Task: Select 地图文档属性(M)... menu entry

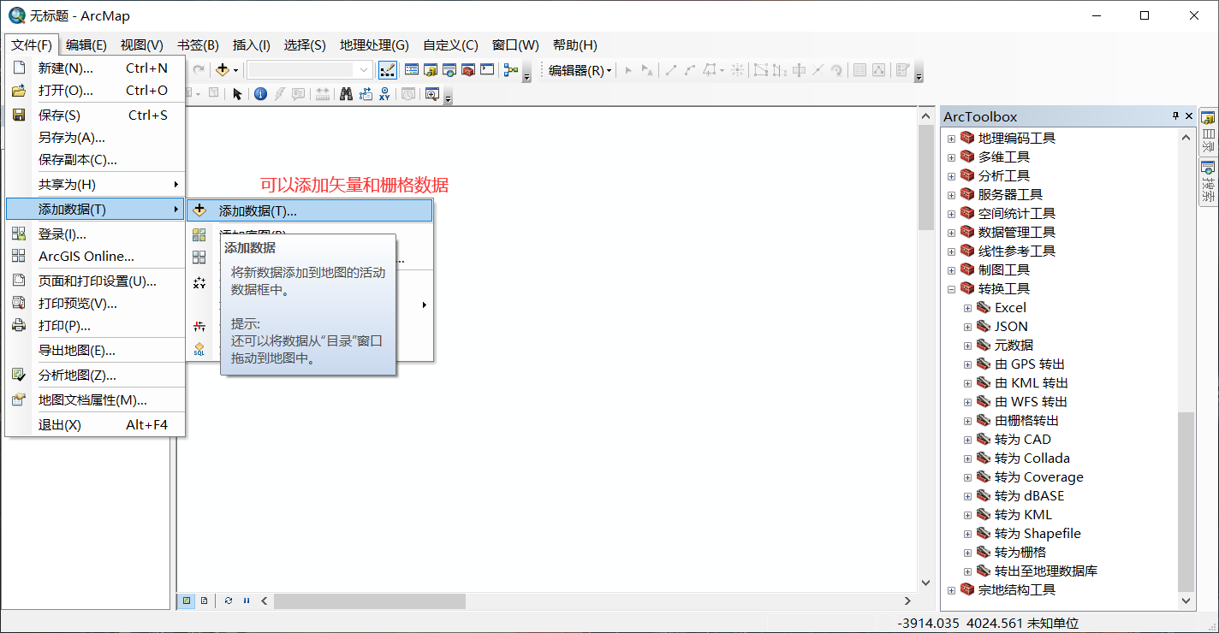Action: click(x=95, y=399)
